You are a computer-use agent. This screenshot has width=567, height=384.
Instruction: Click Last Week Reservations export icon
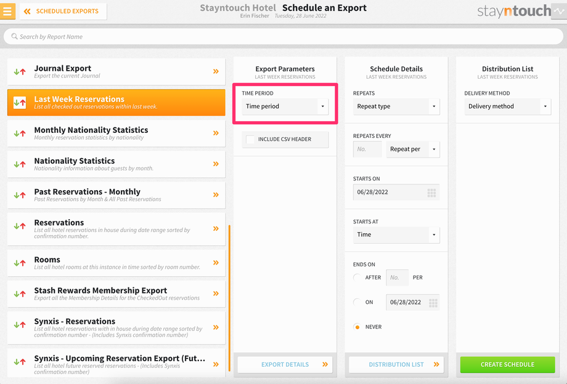[20, 103]
